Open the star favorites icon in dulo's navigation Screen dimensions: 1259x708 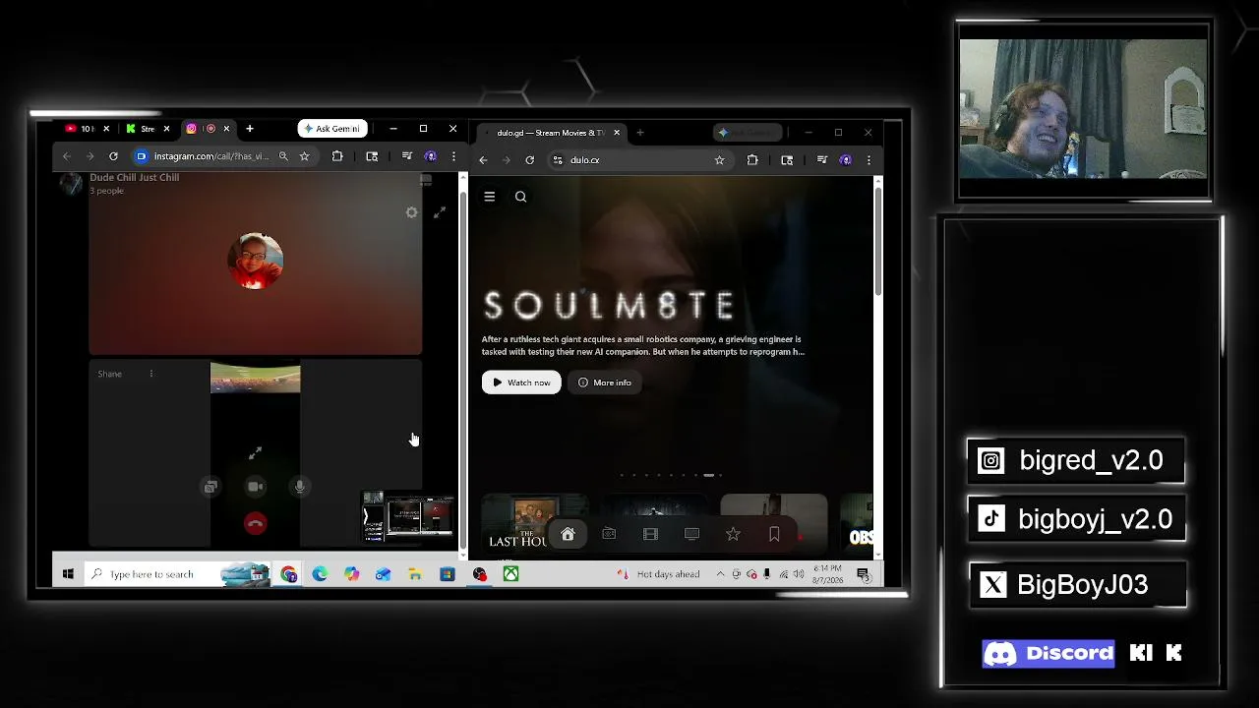click(733, 534)
